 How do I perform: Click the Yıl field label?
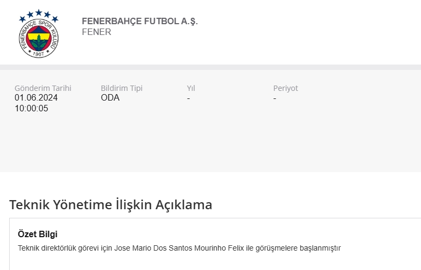191,88
